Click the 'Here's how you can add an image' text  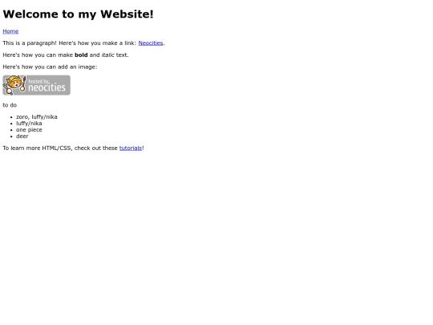click(50, 67)
